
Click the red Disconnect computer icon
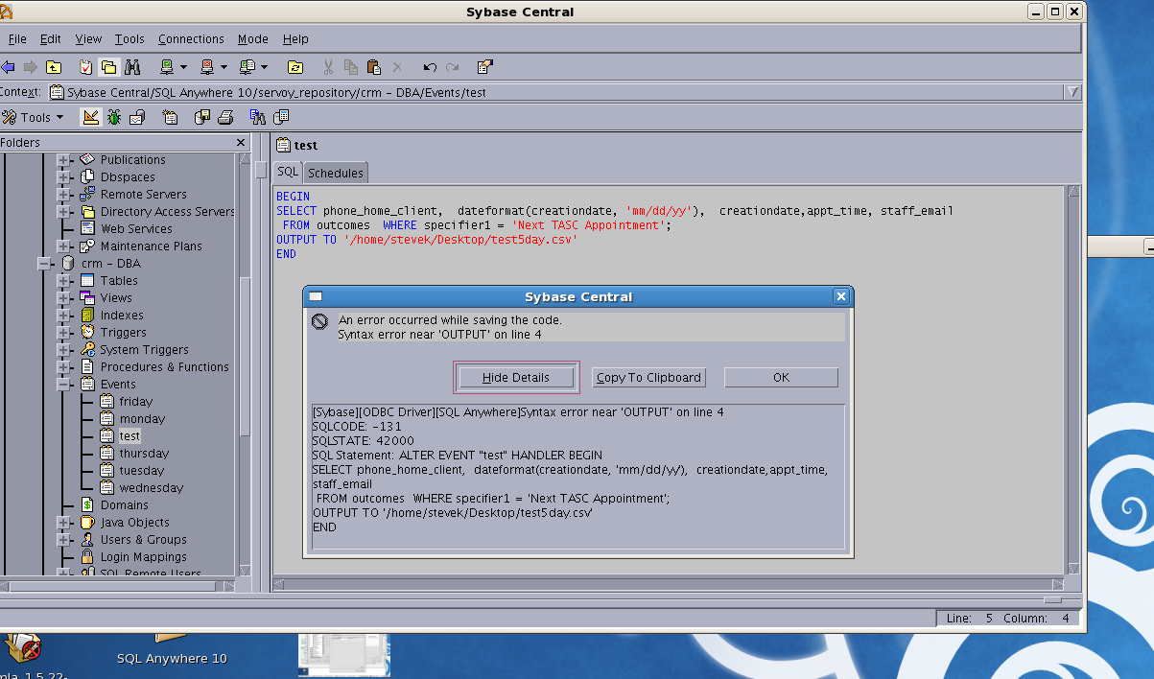[207, 67]
